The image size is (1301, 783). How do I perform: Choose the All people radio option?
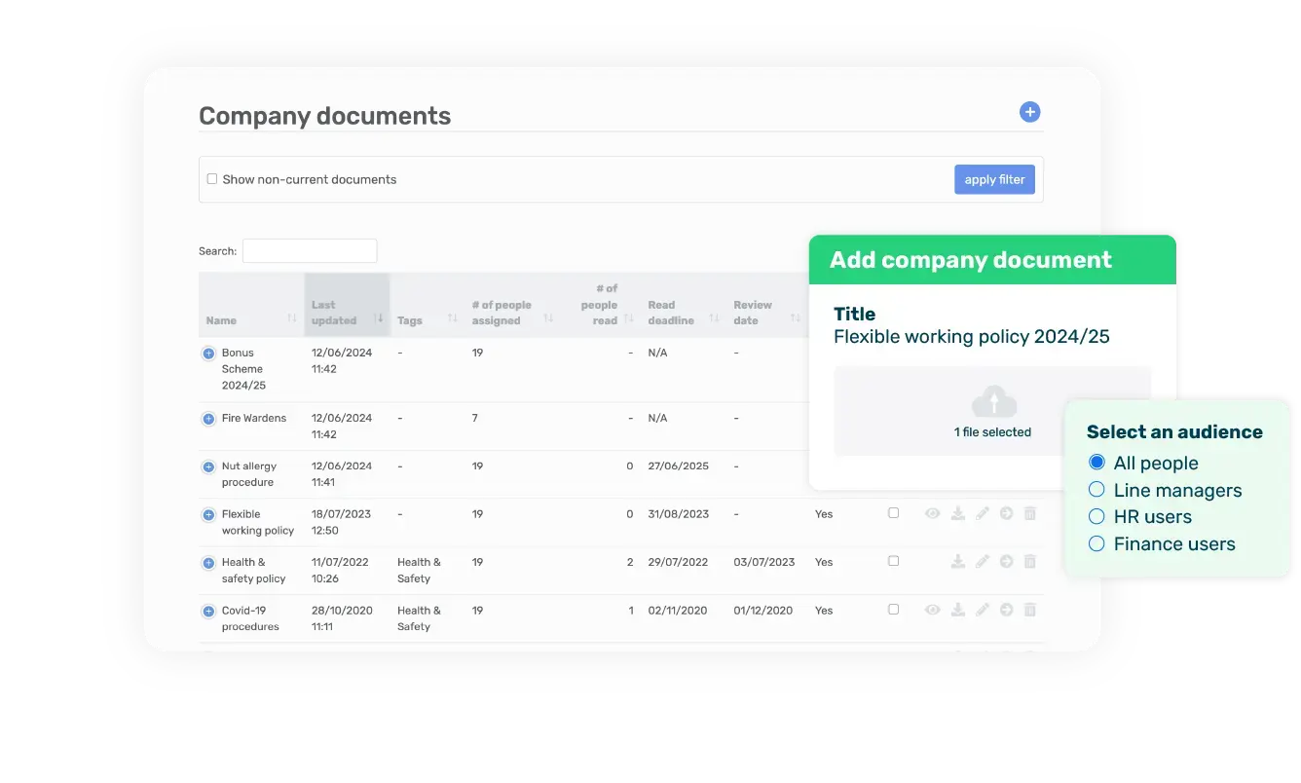coord(1097,463)
